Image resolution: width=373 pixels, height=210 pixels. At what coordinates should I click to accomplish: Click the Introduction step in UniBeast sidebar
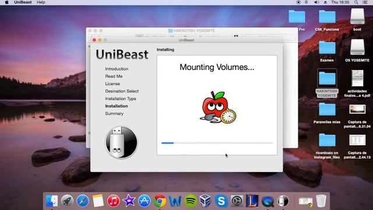coord(117,69)
